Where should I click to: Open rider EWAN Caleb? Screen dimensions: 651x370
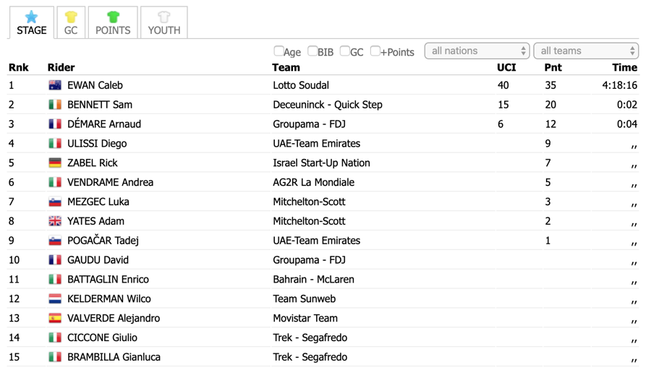point(95,85)
